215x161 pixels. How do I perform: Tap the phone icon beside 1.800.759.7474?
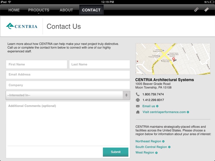138,94
